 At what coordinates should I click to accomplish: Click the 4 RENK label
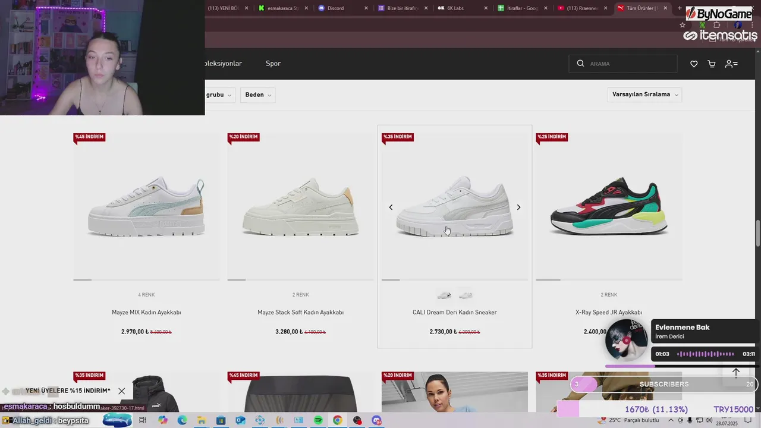coord(146,295)
